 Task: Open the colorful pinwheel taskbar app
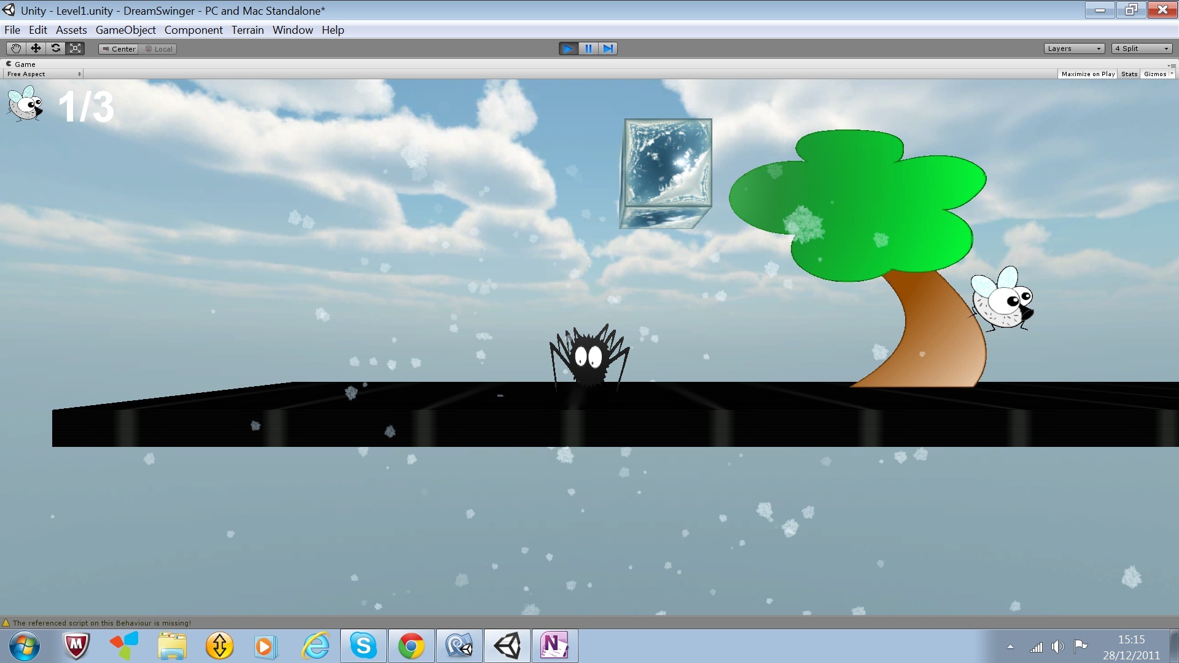(124, 646)
